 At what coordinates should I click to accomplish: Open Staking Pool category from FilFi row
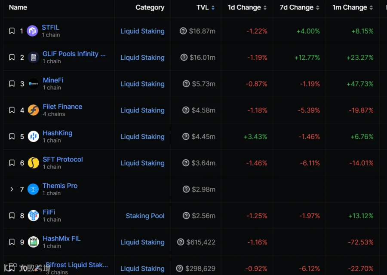pyautogui.click(x=145, y=216)
